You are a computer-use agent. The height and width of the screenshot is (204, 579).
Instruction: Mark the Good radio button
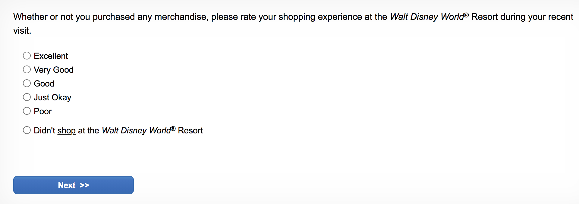pyautogui.click(x=27, y=83)
